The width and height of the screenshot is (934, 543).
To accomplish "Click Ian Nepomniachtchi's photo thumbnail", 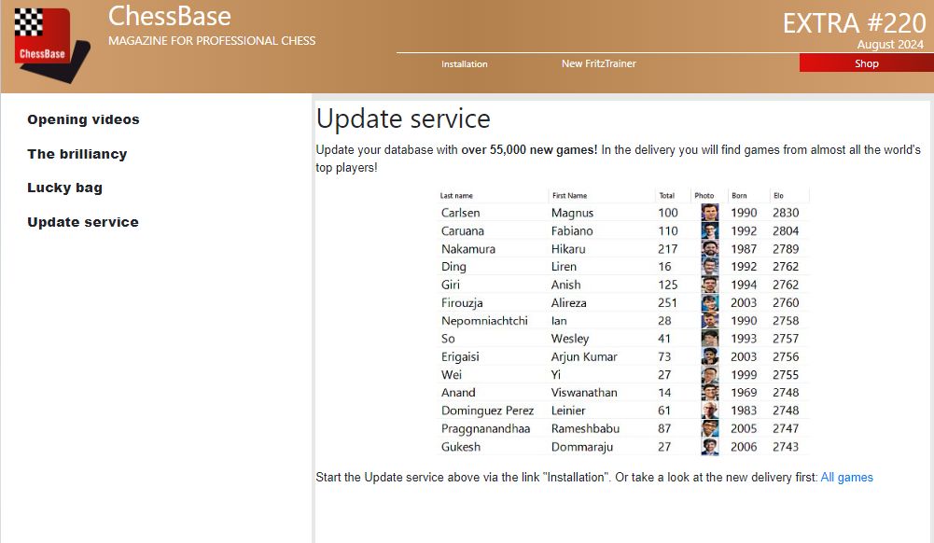I will point(709,320).
